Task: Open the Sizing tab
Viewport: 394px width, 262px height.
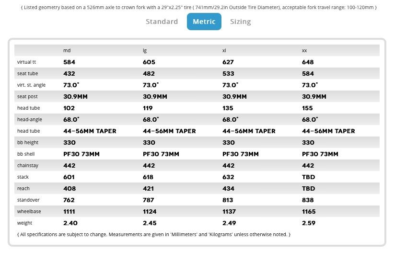Action: [x=240, y=22]
